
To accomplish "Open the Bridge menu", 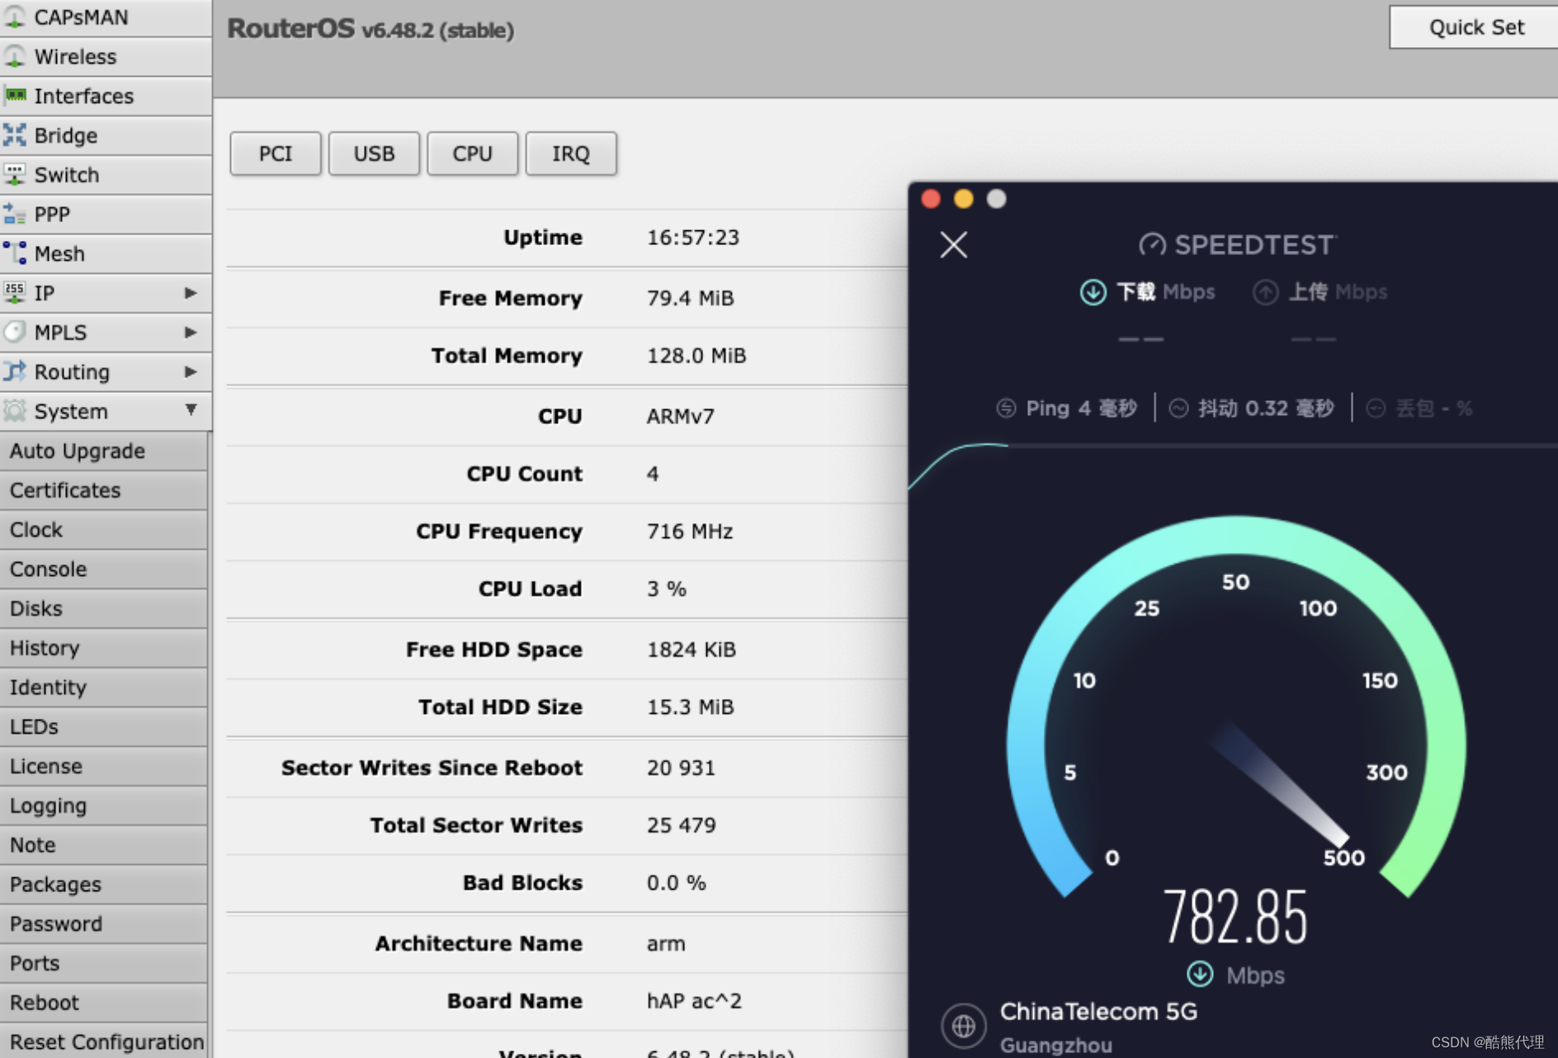I will (106, 135).
